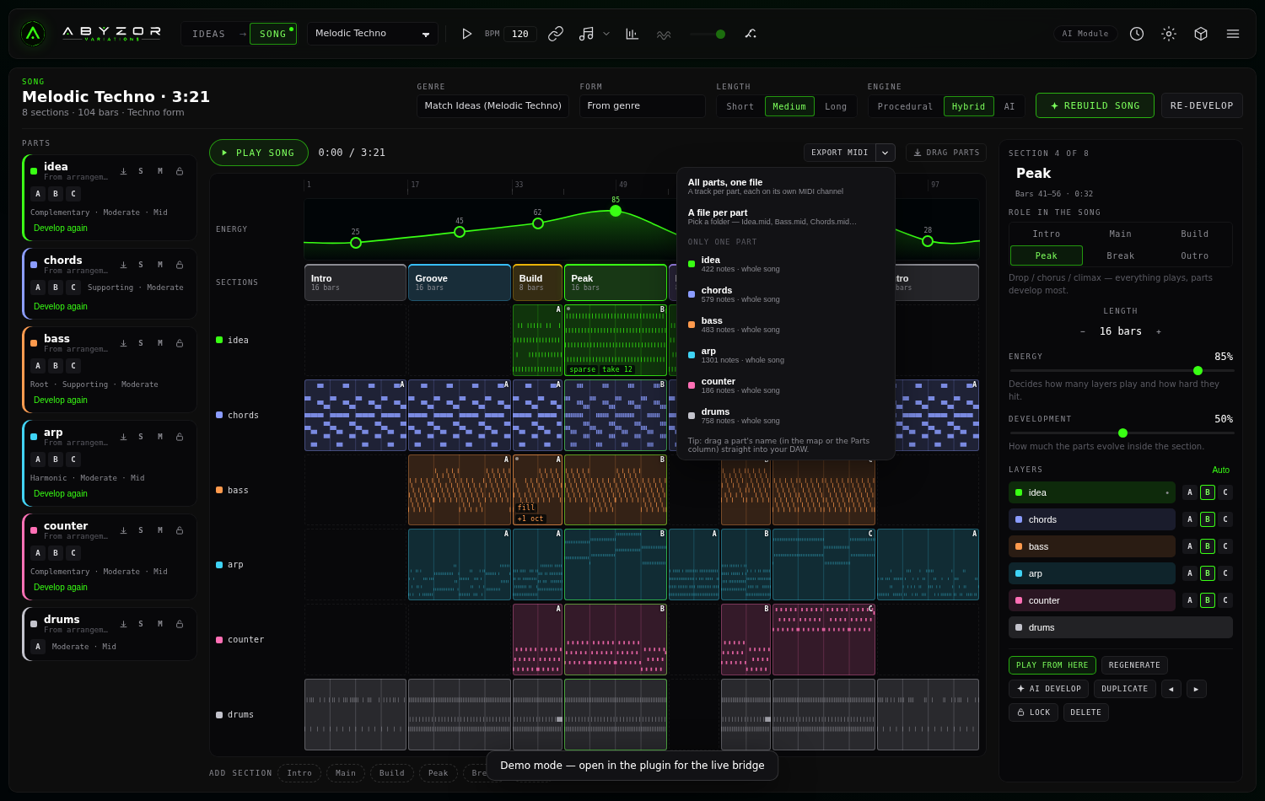Click the curve icon right of the slider
The height and width of the screenshot is (801, 1265).
751,34
